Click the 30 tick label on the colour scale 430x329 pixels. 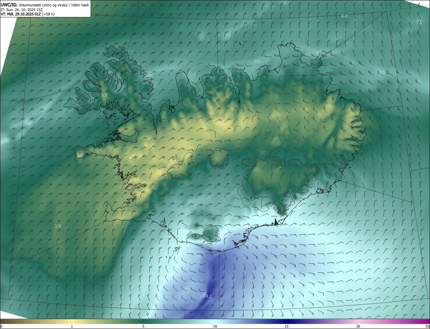358,327
